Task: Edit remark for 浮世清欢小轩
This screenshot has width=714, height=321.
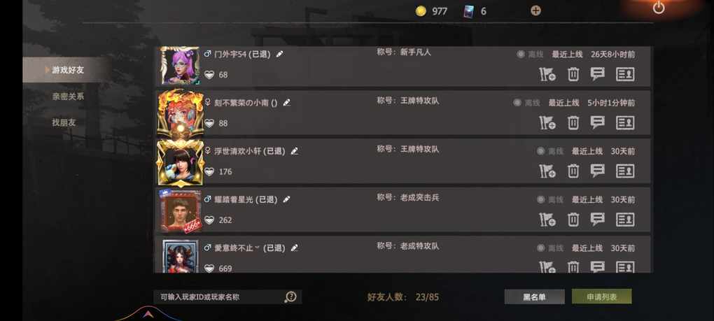Action: pyautogui.click(x=295, y=151)
